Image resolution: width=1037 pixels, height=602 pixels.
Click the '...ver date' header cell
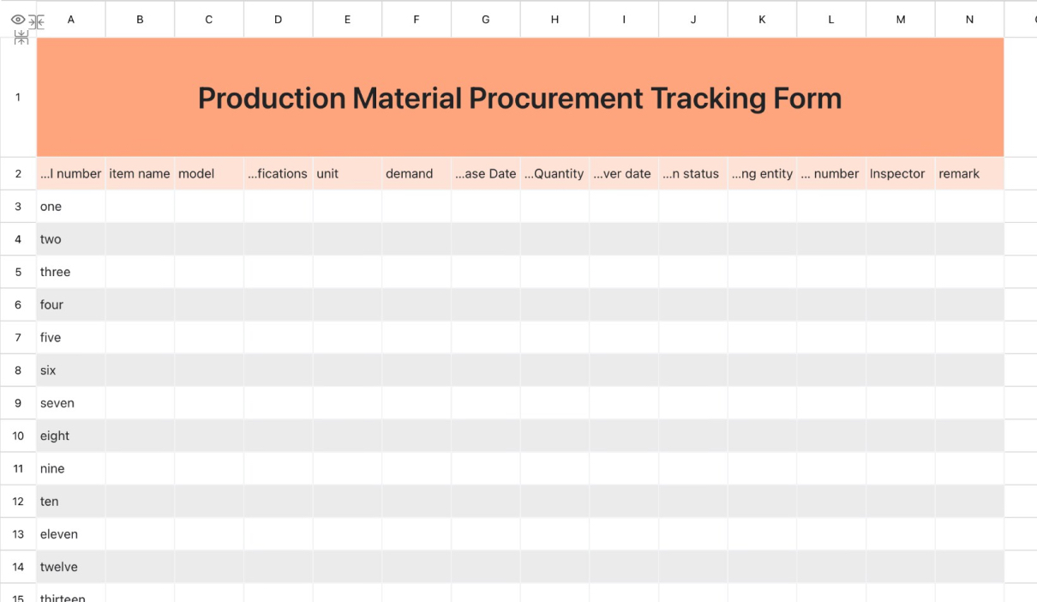[624, 173]
